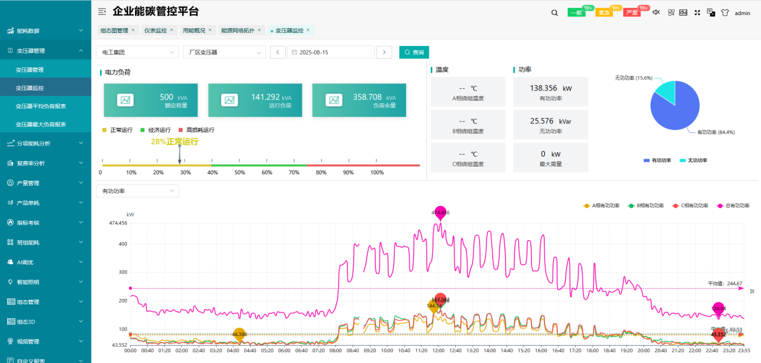Enter fullscreen mode using the expand icon
This screenshot has width=761, height=363.
(x=697, y=13)
